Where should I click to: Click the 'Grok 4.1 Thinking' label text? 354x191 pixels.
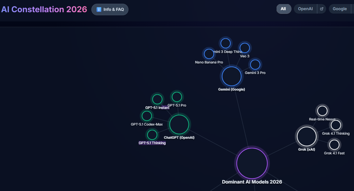(336, 134)
